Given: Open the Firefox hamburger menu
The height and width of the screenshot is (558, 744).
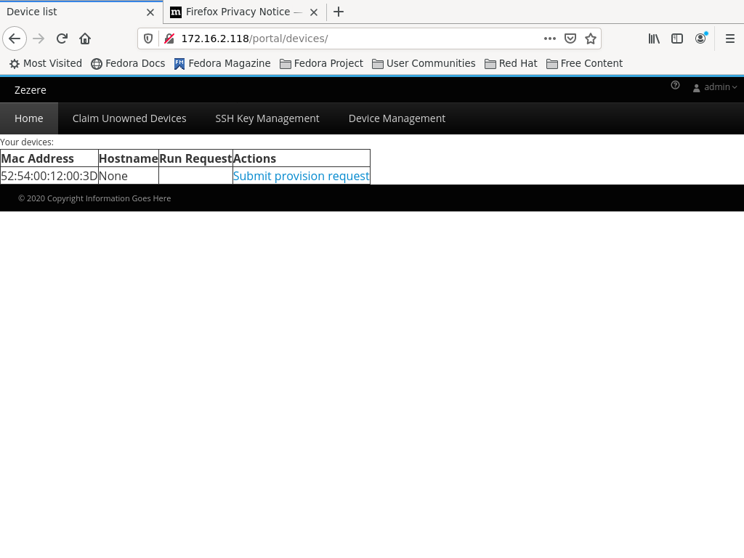Looking at the screenshot, I should click(729, 39).
